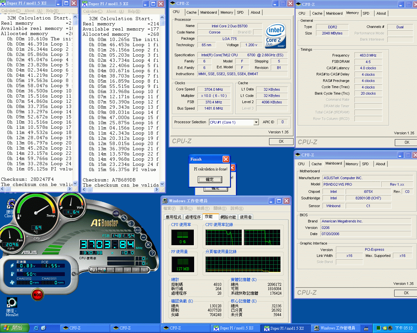Image resolution: width=417 pixels, height=333 pixels.
Task: Click the APIC ID field in CPU-Z
Action: (282, 122)
